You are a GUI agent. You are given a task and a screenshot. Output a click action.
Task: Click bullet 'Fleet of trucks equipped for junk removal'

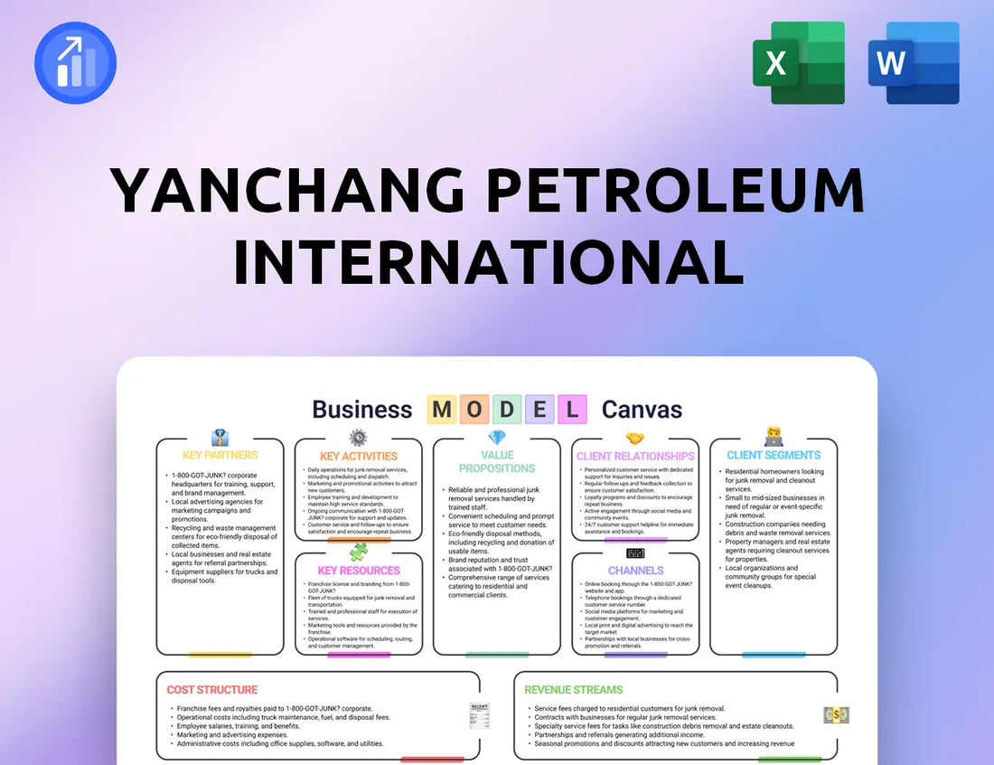coord(360,600)
